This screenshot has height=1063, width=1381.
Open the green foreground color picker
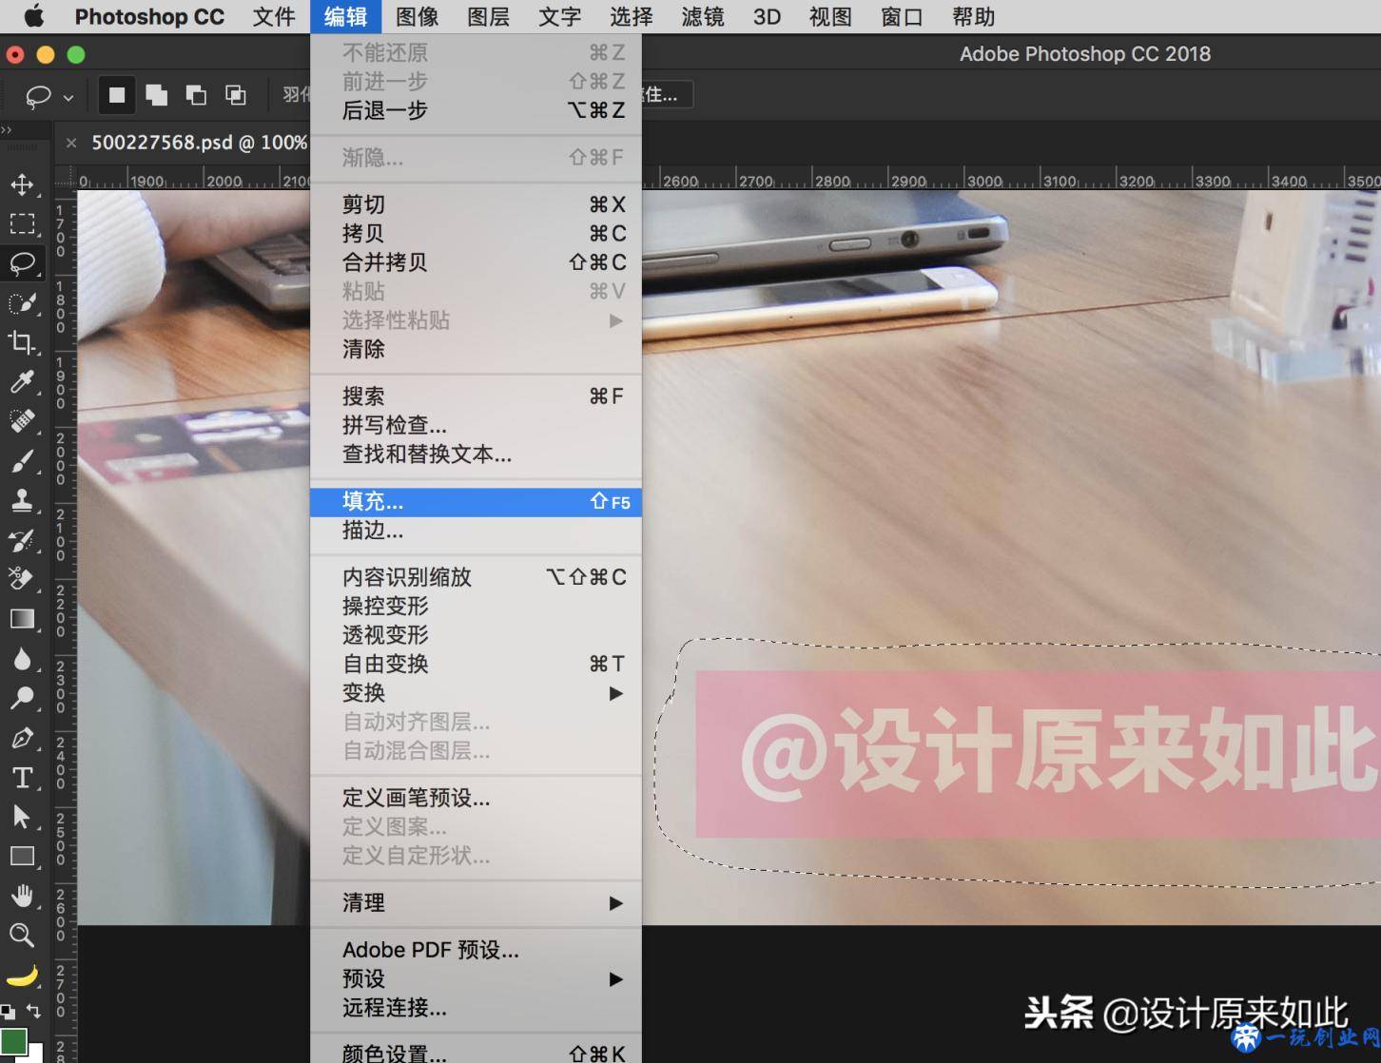(x=13, y=1042)
